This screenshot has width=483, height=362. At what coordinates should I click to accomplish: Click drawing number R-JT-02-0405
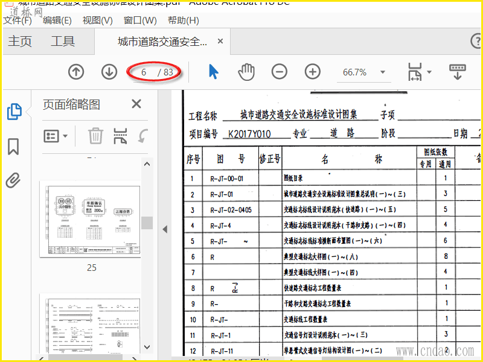pos(231,210)
